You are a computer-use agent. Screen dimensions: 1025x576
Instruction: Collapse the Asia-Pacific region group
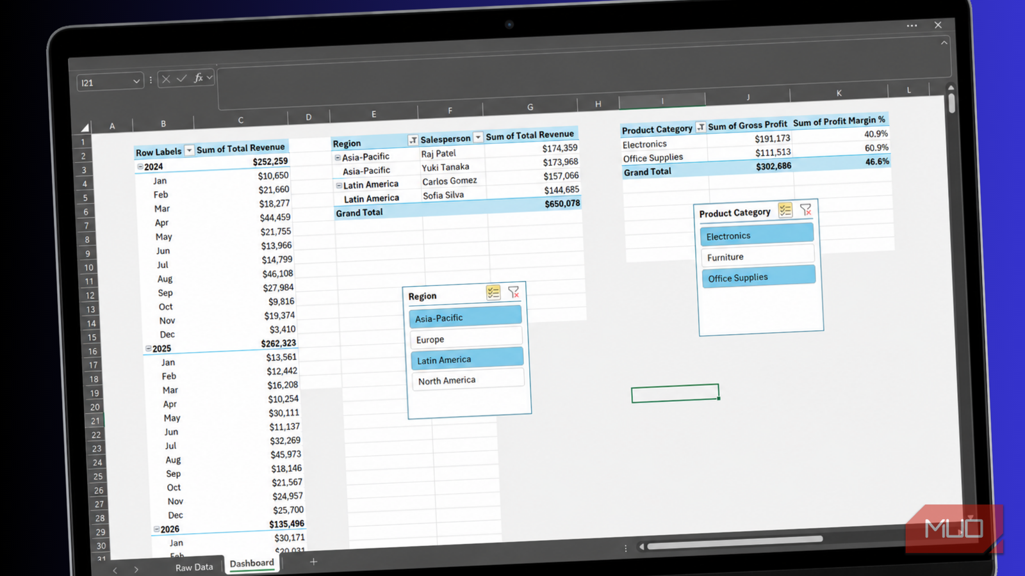(338, 157)
